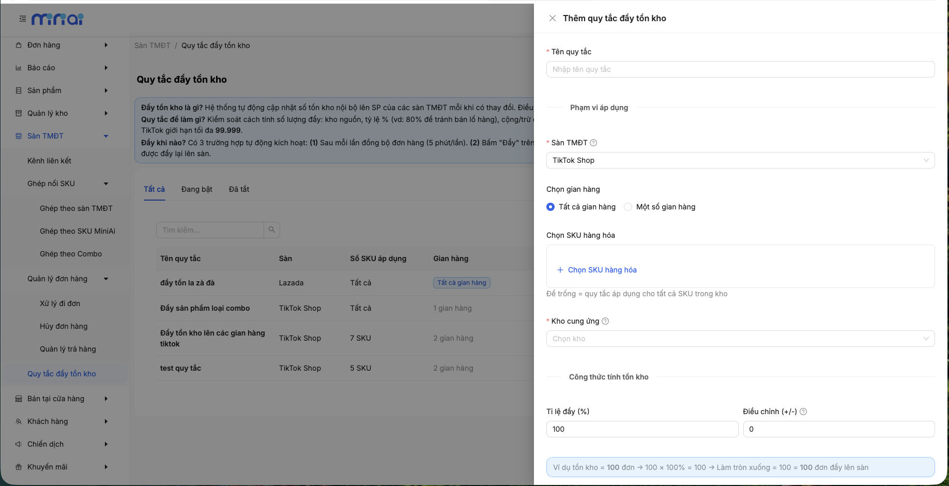Click the search magnifier button
Viewport: 949px width, 486px height.
coord(272,230)
